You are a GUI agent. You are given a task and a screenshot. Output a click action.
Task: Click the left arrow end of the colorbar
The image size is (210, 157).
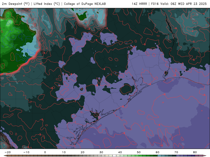tap(5, 156)
